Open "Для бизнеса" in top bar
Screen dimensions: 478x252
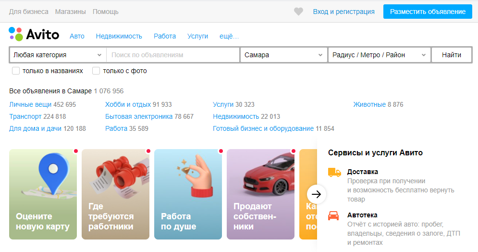(29, 12)
